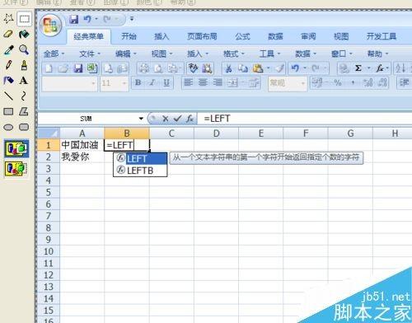Select the Pick Color eyedropper tool
Screen dimensions: 412x323
point(9,50)
